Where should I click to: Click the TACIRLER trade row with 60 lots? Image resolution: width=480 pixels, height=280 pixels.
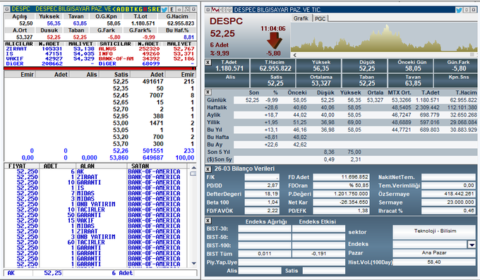[x=96, y=243]
